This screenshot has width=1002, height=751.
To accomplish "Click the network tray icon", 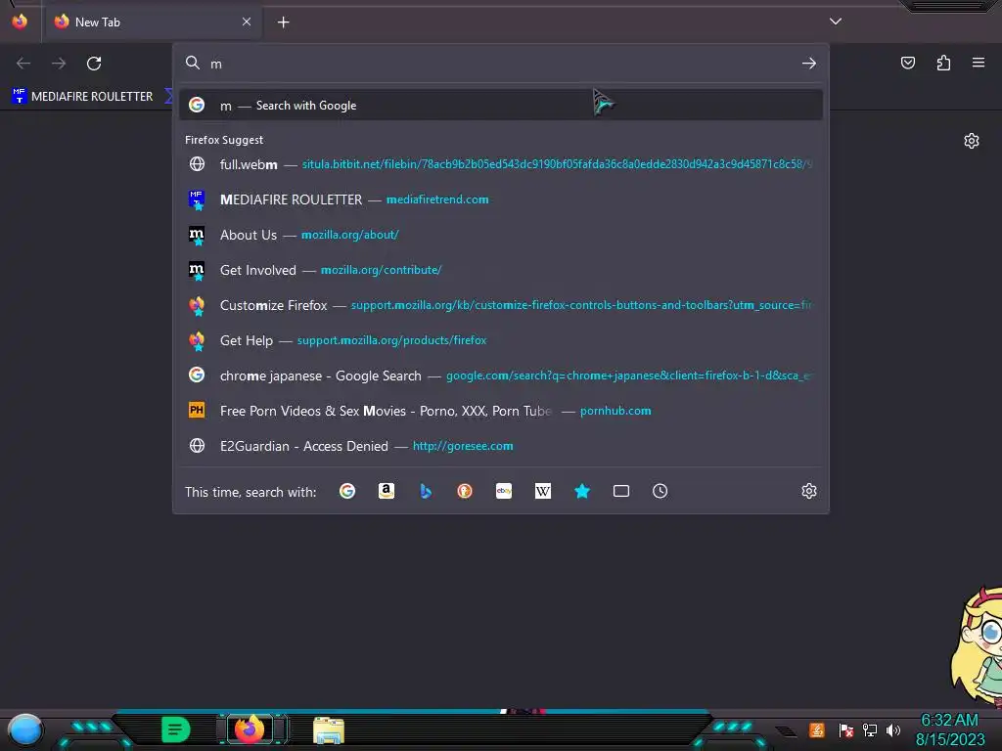I will point(870,729).
